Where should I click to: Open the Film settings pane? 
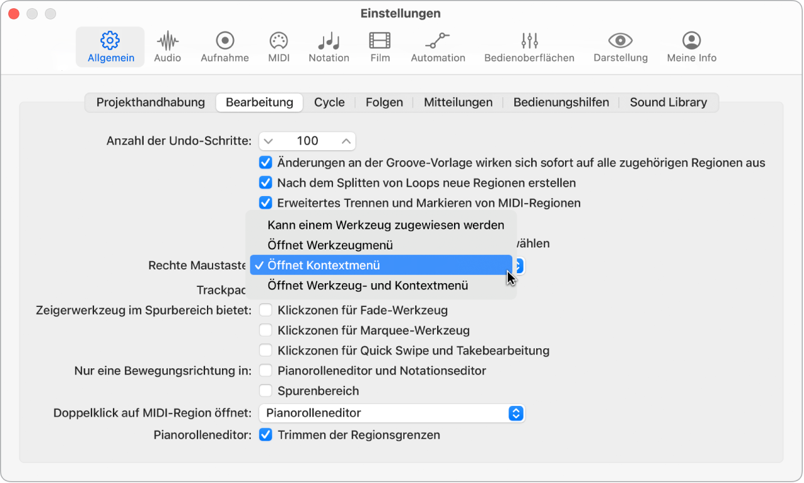coord(379,46)
